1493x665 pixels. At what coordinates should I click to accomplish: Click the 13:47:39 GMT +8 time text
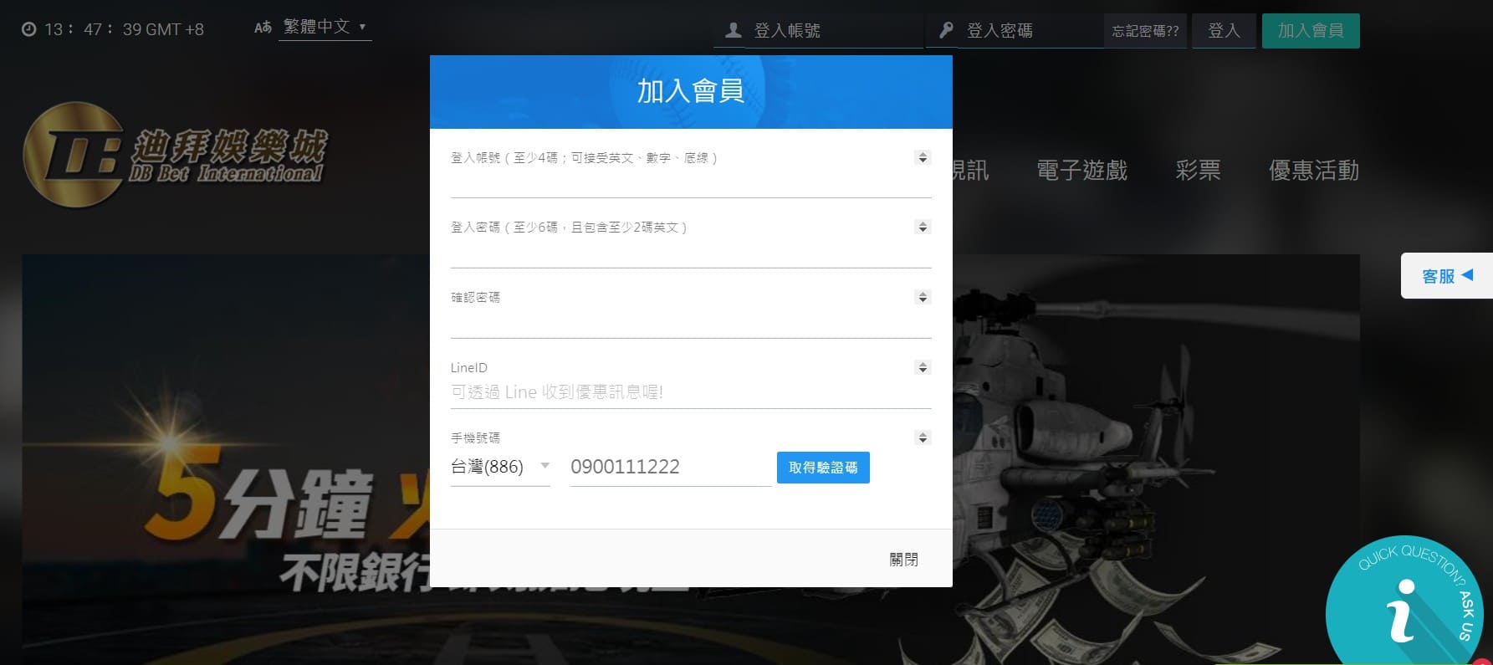(x=124, y=30)
